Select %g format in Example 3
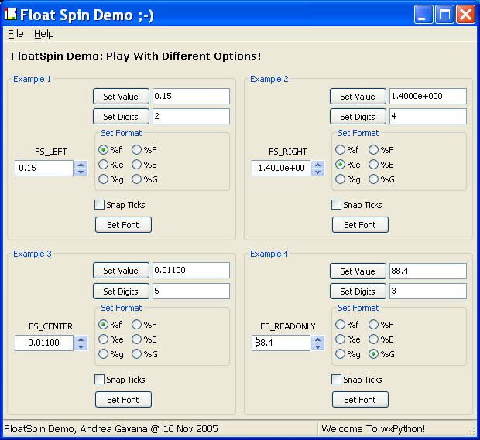480x440 pixels. pos(103,354)
